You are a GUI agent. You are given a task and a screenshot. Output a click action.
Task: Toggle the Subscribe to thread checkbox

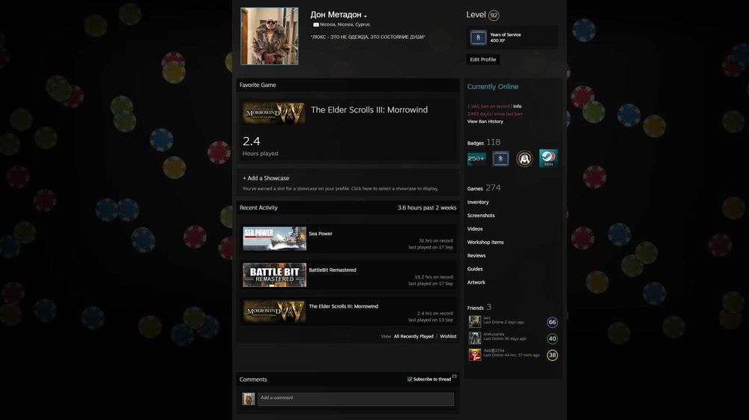(410, 379)
